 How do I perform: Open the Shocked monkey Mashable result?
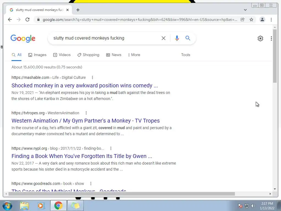click(x=85, y=85)
